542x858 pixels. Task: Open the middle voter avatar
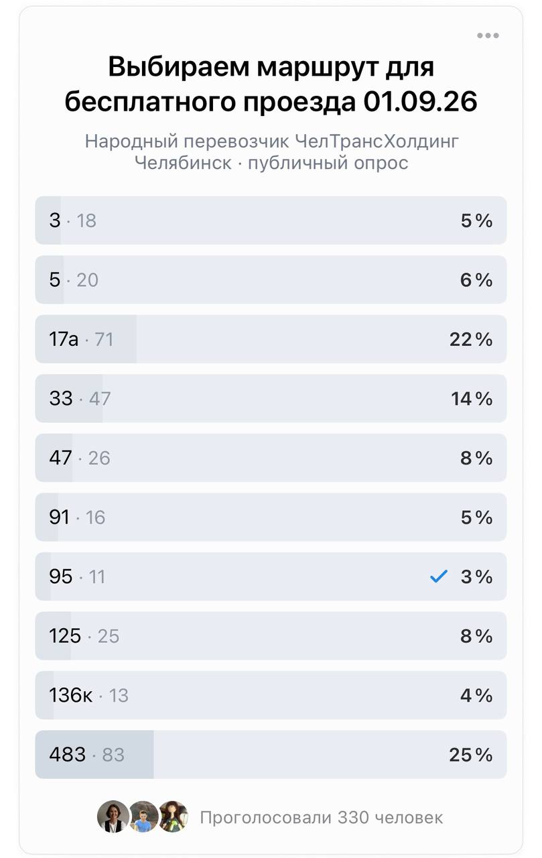pyautogui.click(x=143, y=817)
